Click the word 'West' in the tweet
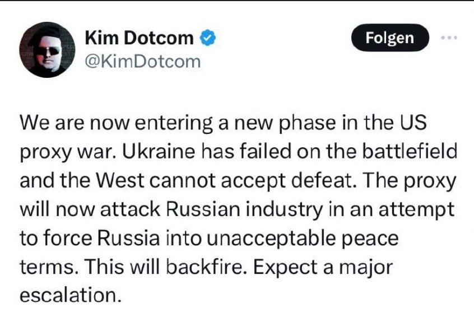This screenshot has height=327, width=474. click(120, 180)
